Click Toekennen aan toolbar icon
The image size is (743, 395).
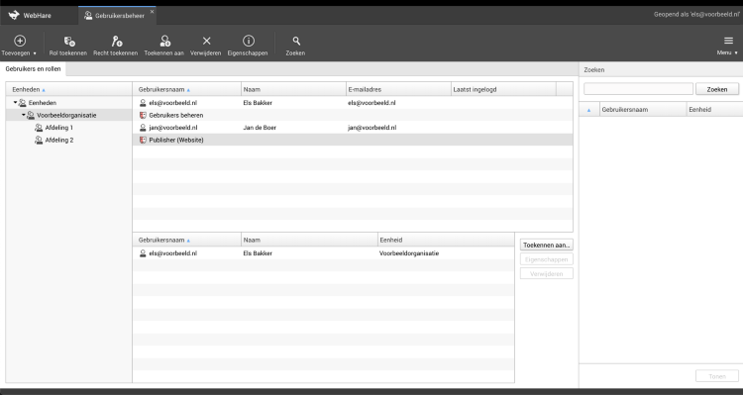pyautogui.click(x=164, y=42)
